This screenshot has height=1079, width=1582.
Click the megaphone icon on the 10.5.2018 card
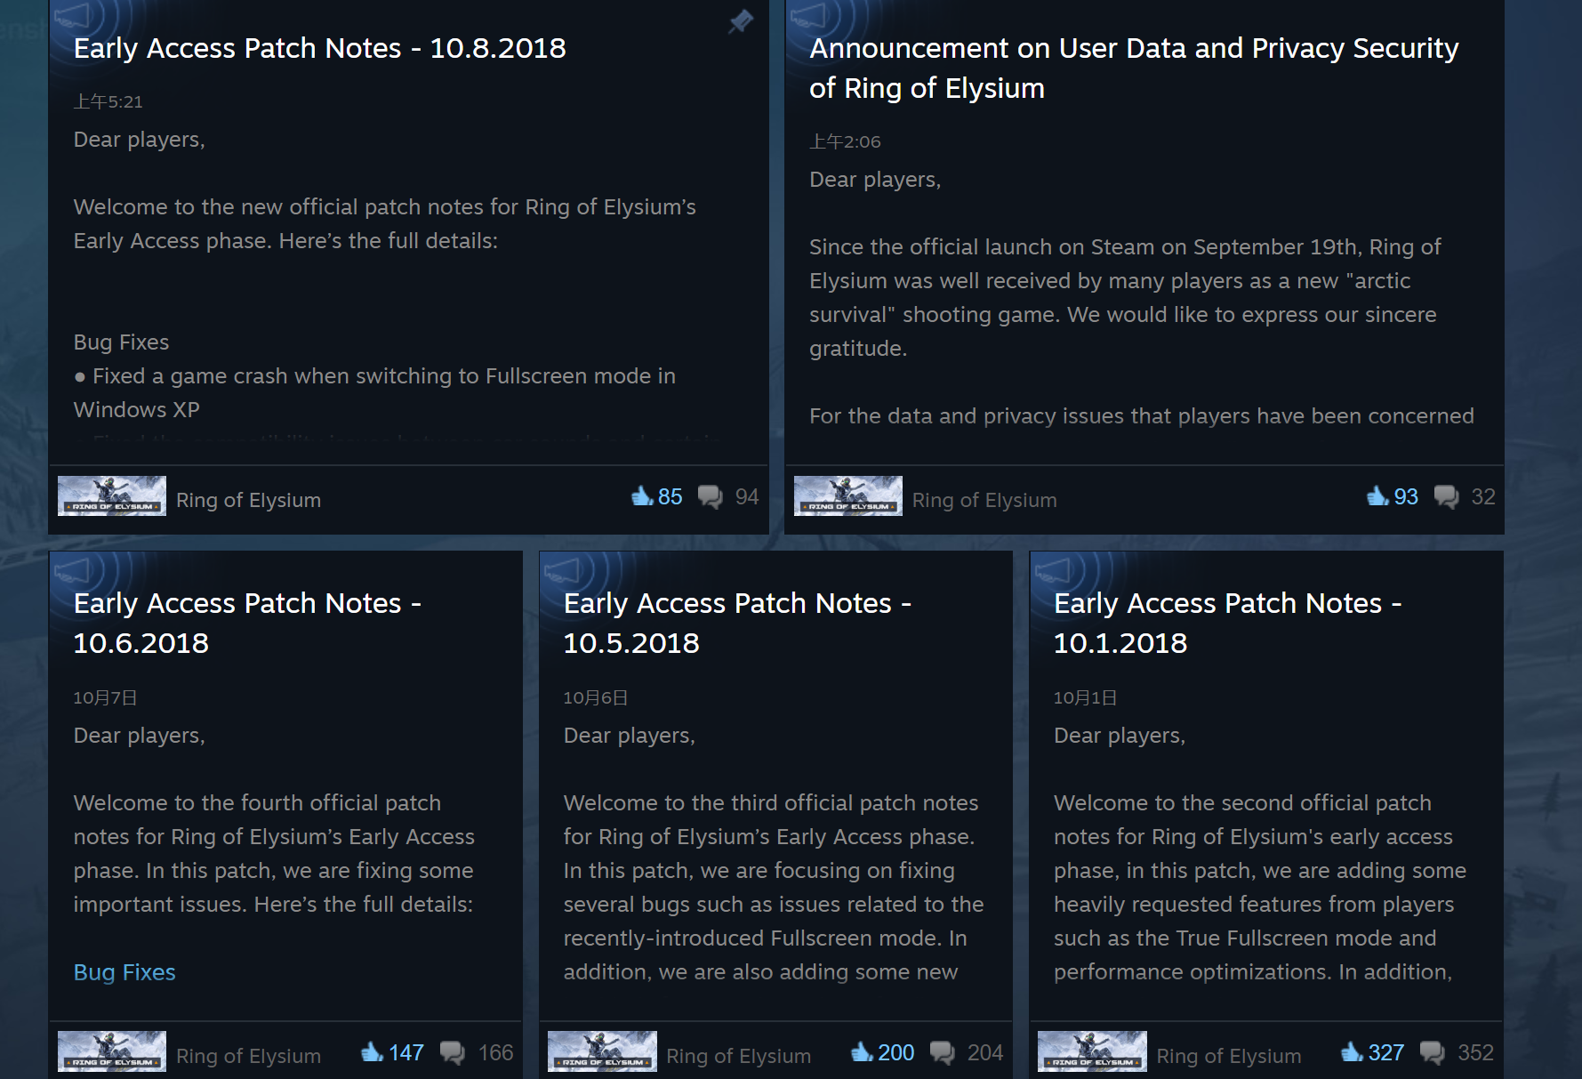tap(563, 569)
